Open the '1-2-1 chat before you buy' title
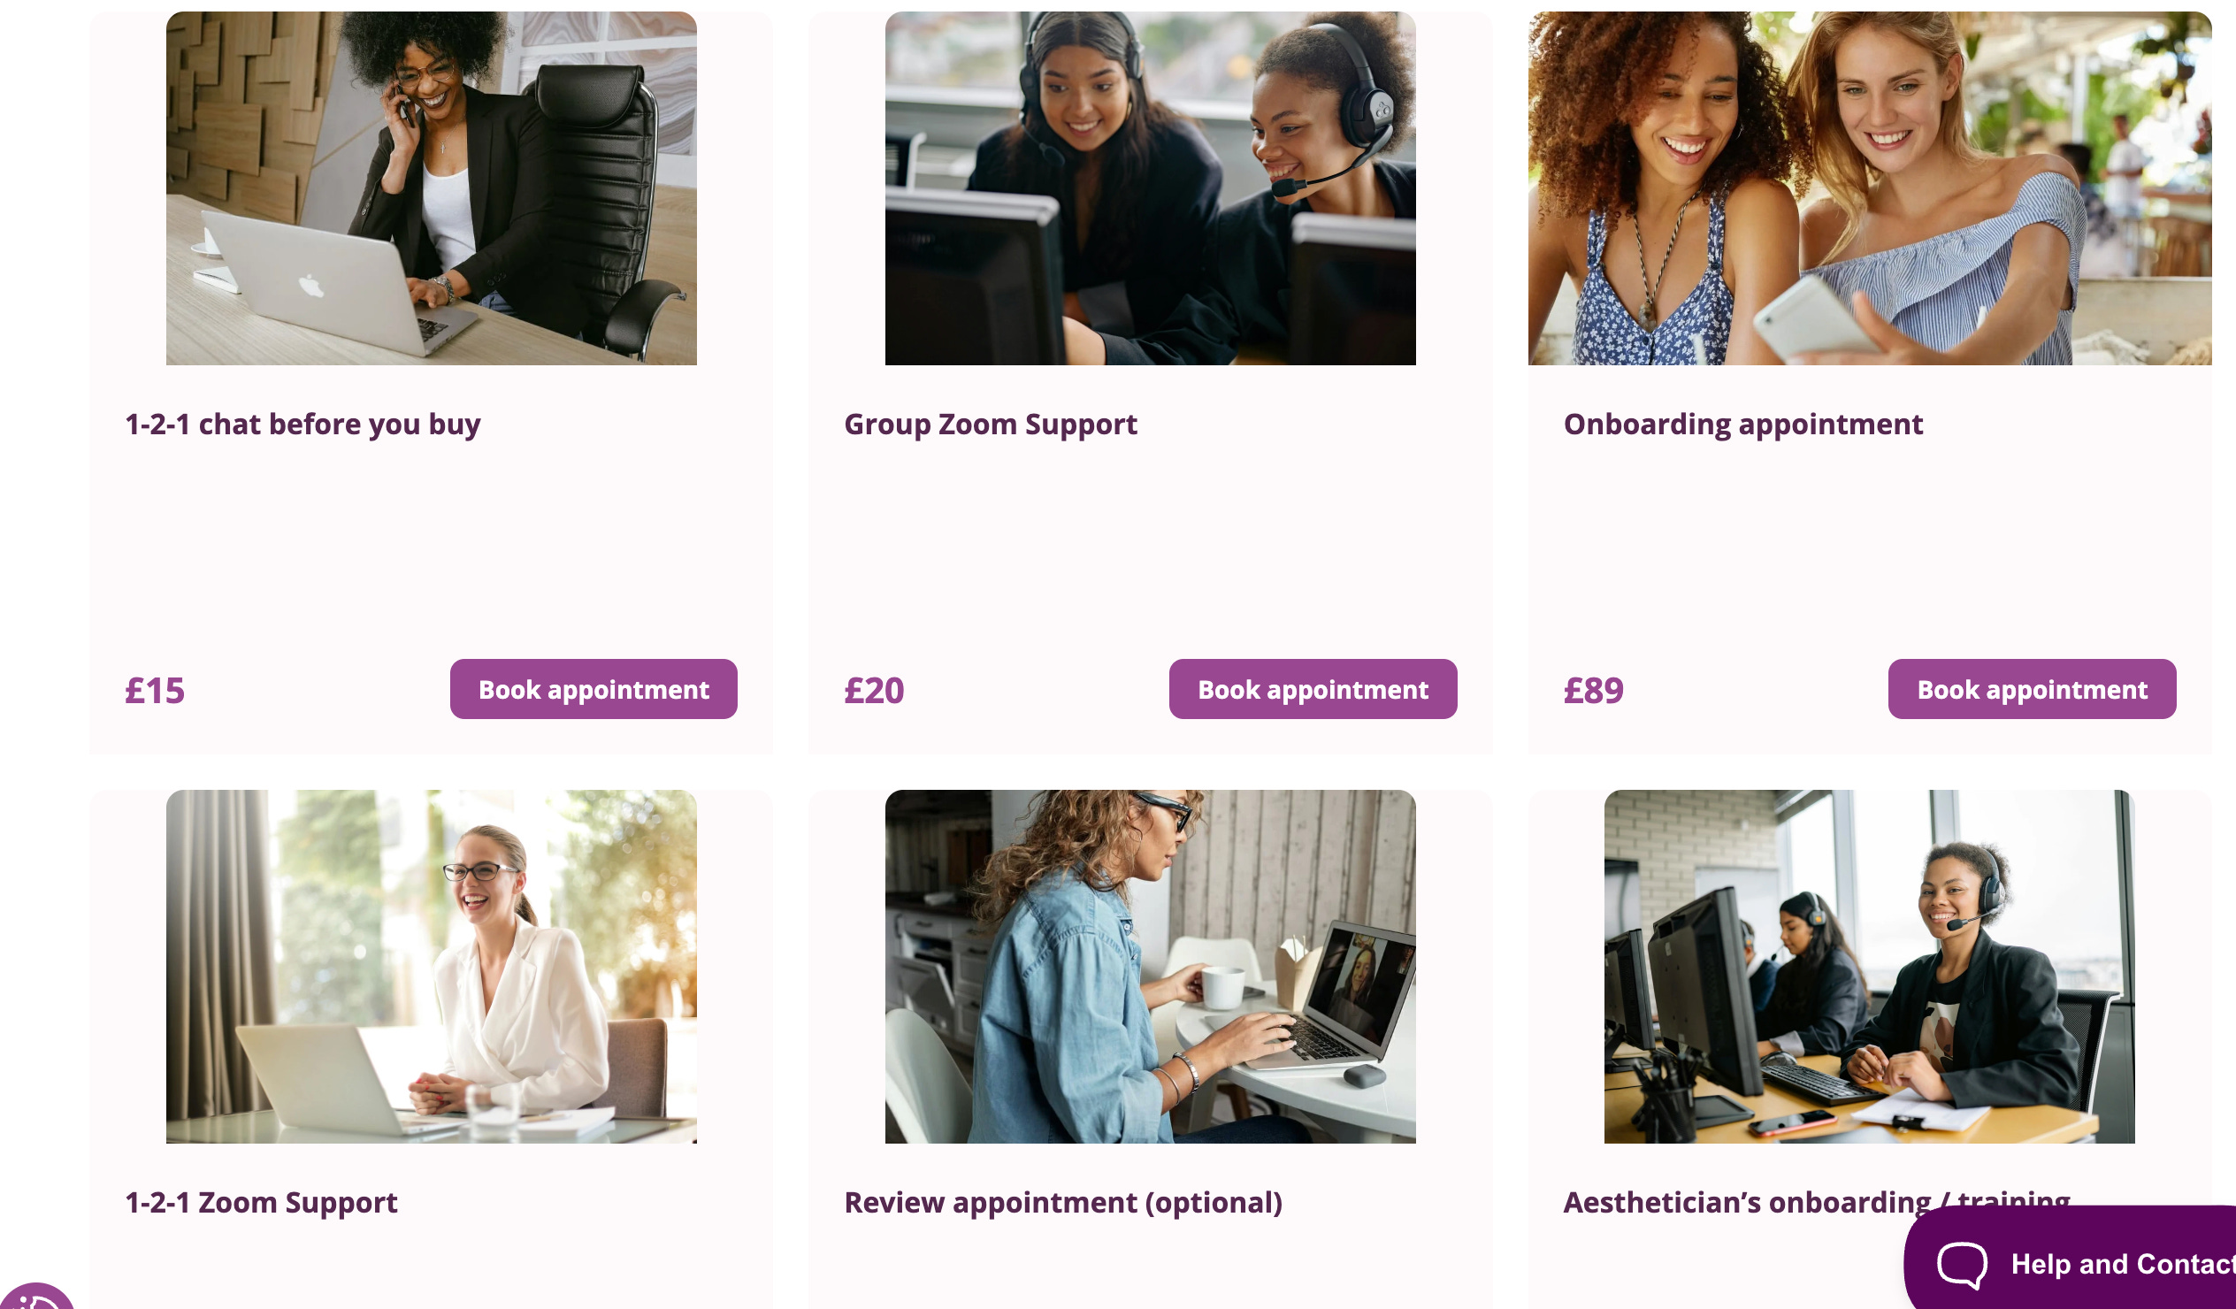This screenshot has height=1309, width=2236. [302, 425]
